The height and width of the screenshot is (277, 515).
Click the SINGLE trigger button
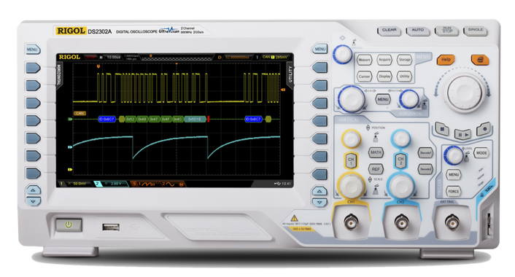click(476, 31)
